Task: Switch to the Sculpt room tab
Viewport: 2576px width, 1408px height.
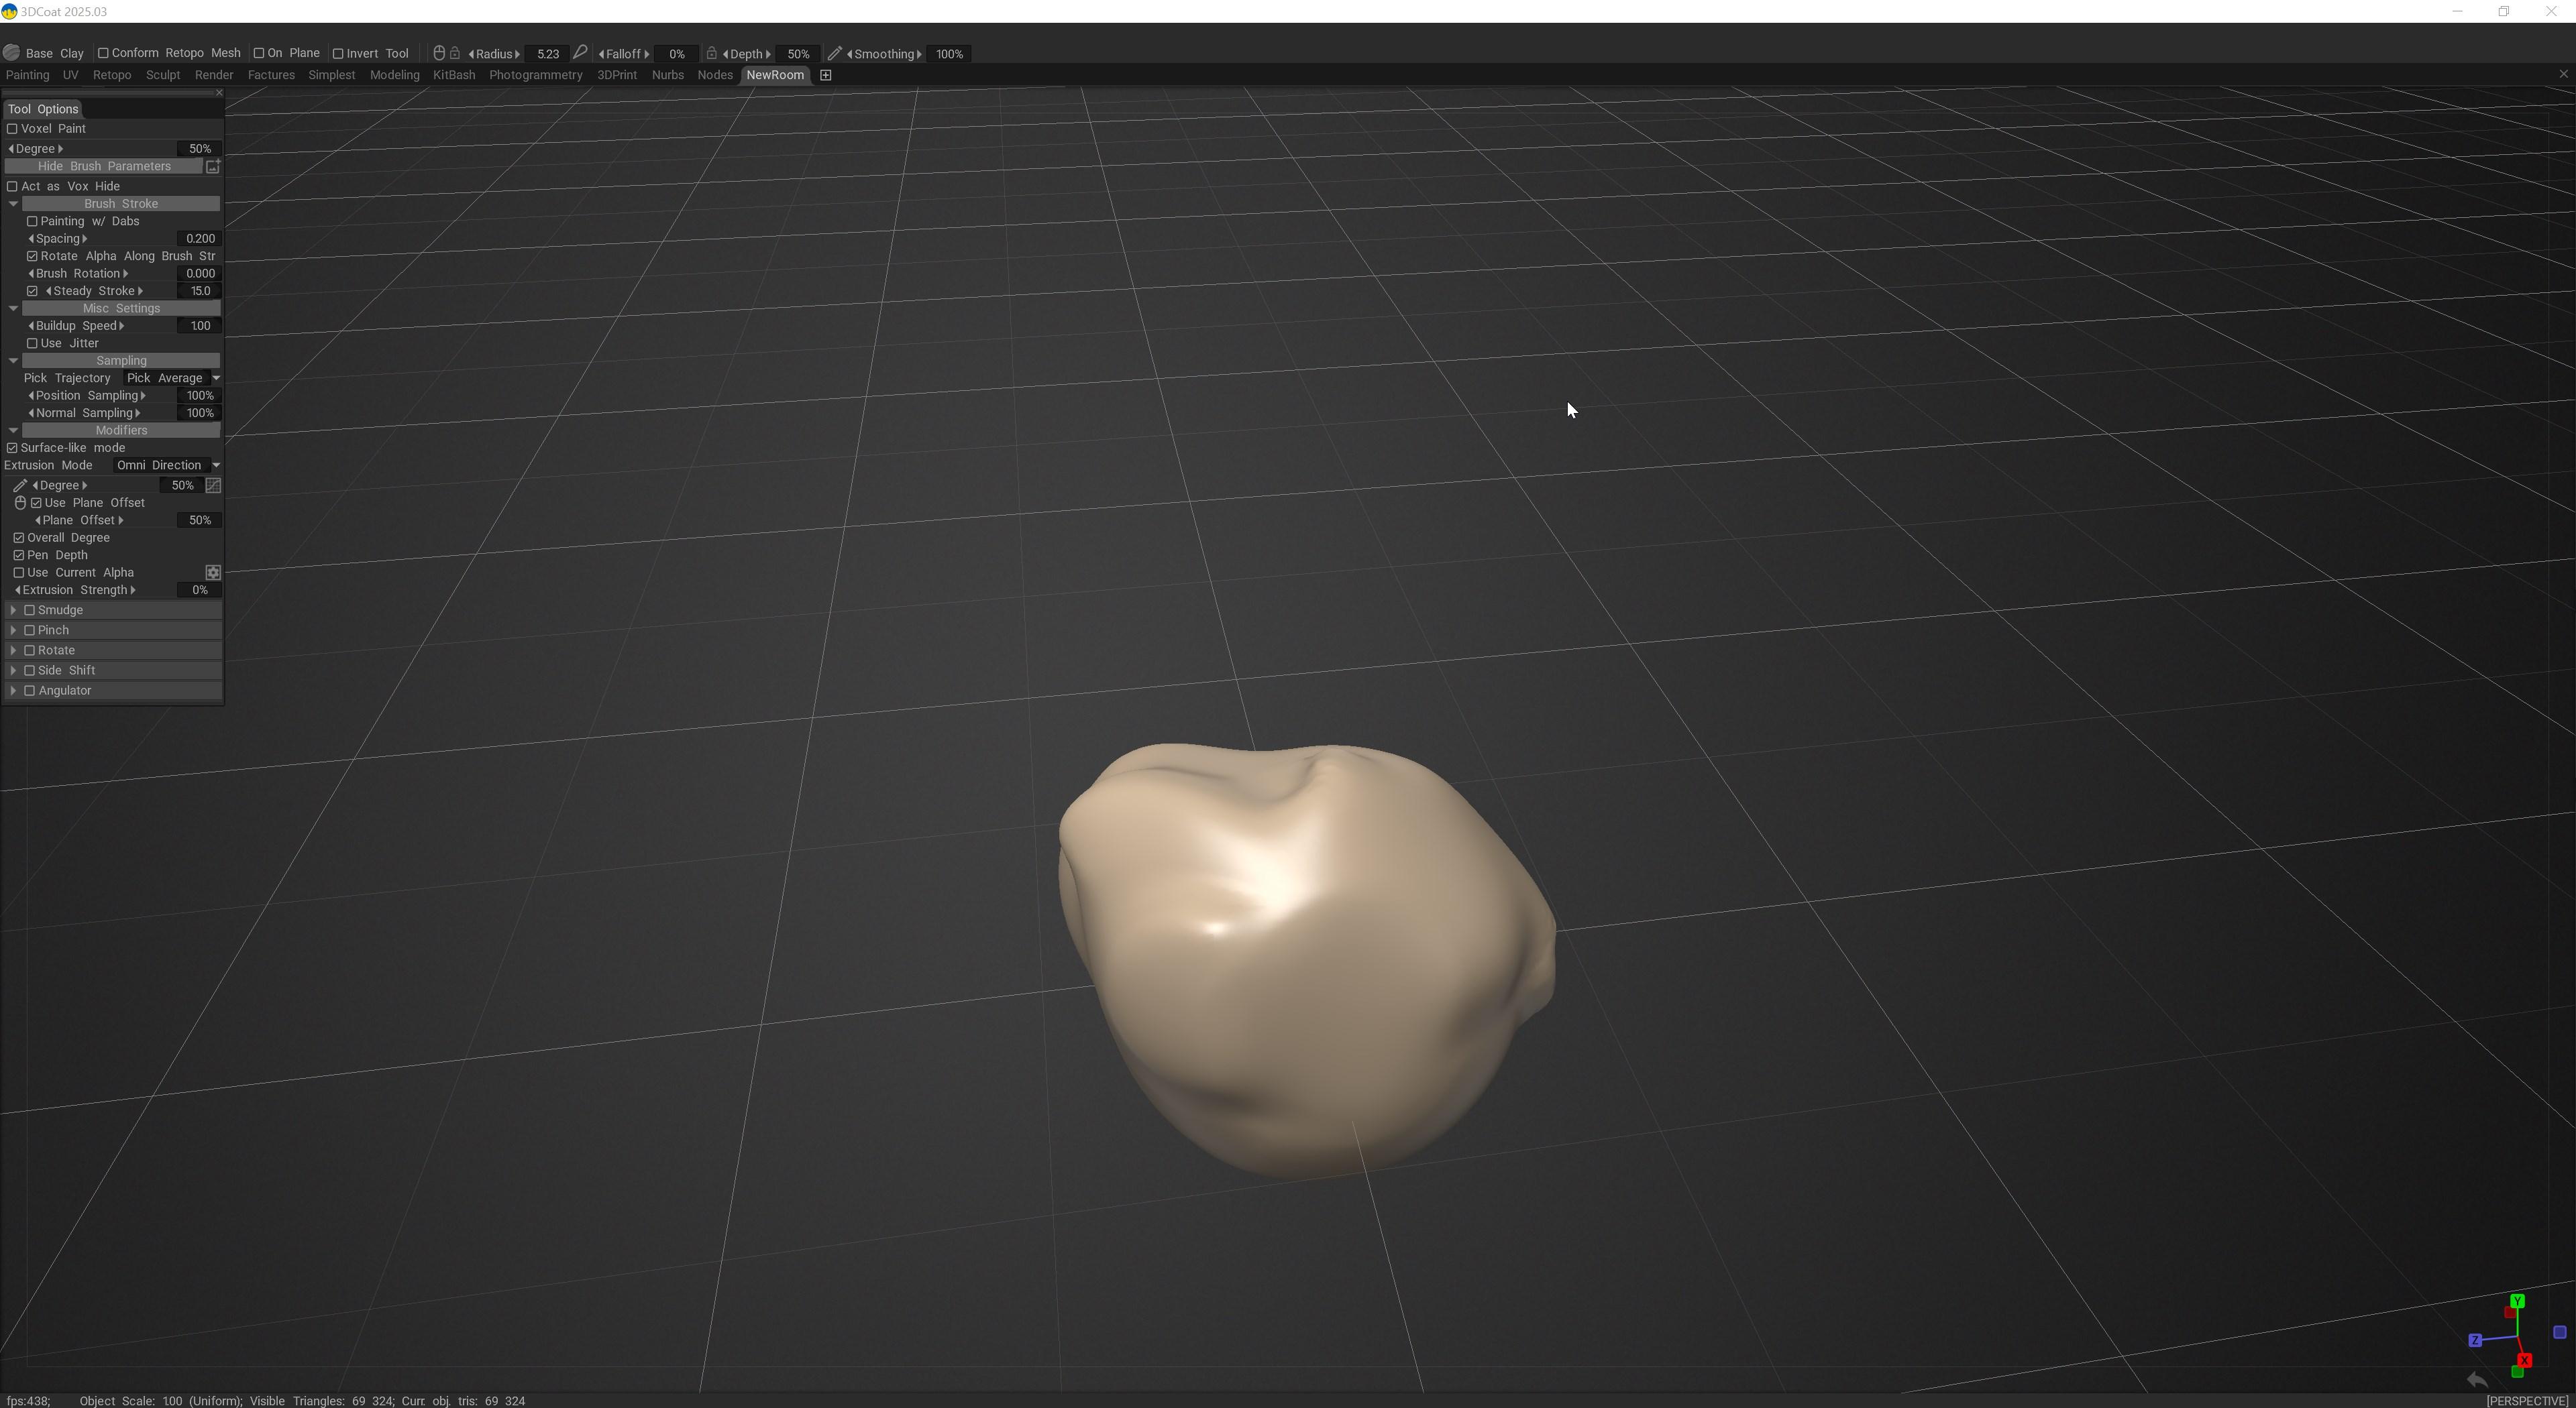Action: 163,75
